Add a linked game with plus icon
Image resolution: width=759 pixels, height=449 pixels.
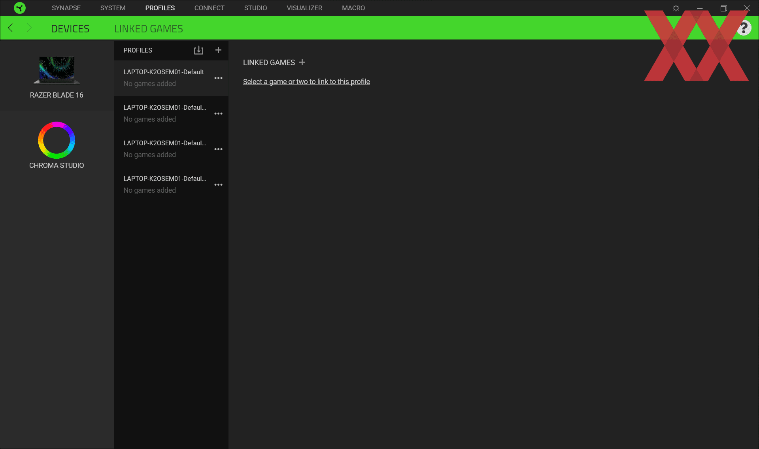[x=302, y=62]
